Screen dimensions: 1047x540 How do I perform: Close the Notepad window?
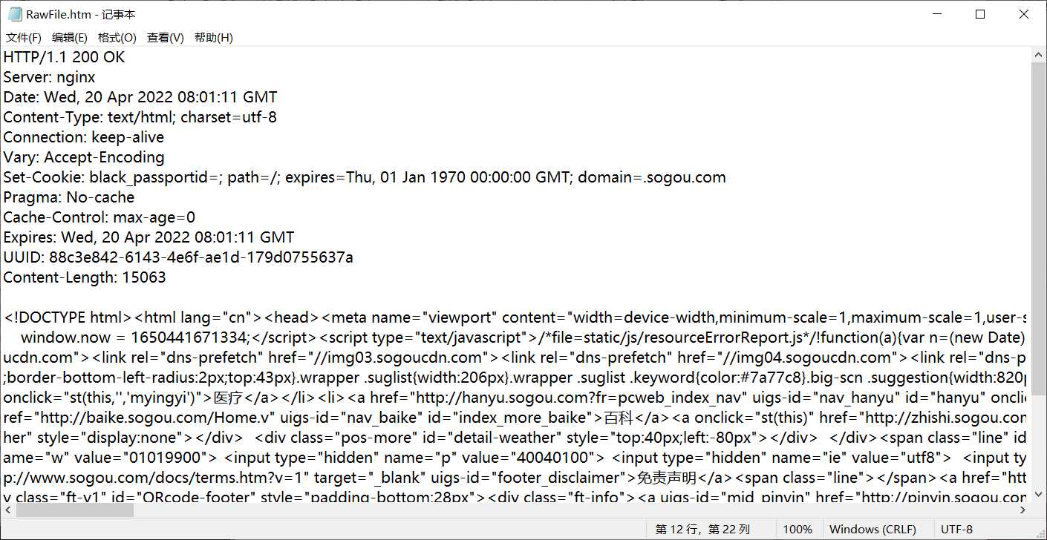[1023, 14]
